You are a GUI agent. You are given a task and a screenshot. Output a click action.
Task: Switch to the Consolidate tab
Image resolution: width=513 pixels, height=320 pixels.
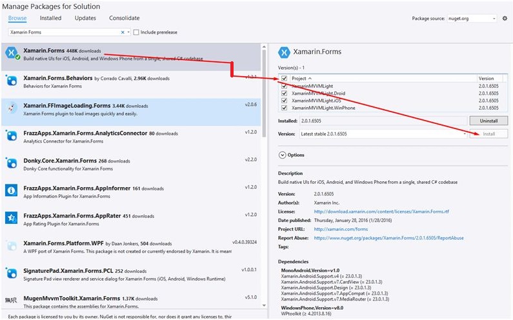125,18
